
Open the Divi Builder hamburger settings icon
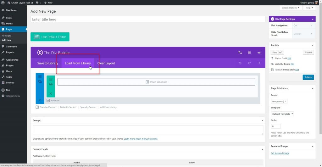pyautogui.click(x=249, y=53)
